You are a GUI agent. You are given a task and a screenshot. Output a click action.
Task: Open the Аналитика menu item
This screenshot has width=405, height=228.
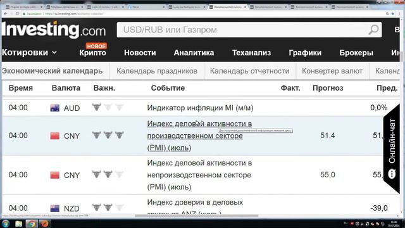tap(194, 53)
